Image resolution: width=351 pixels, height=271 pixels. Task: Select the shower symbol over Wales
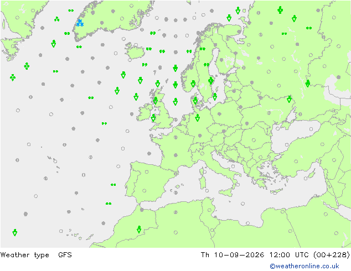click(153, 118)
